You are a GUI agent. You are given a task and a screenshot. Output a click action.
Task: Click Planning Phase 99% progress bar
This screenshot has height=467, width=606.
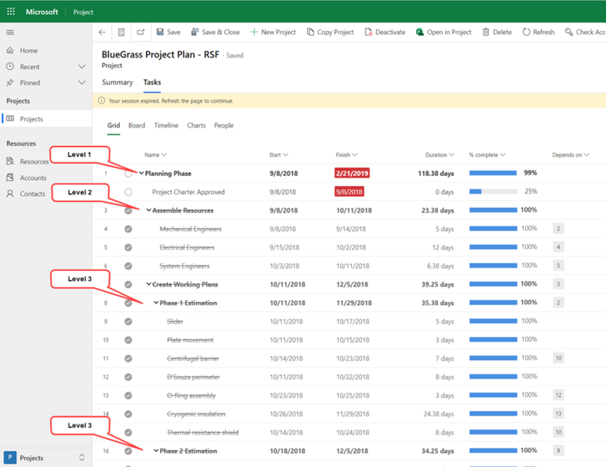(x=493, y=173)
